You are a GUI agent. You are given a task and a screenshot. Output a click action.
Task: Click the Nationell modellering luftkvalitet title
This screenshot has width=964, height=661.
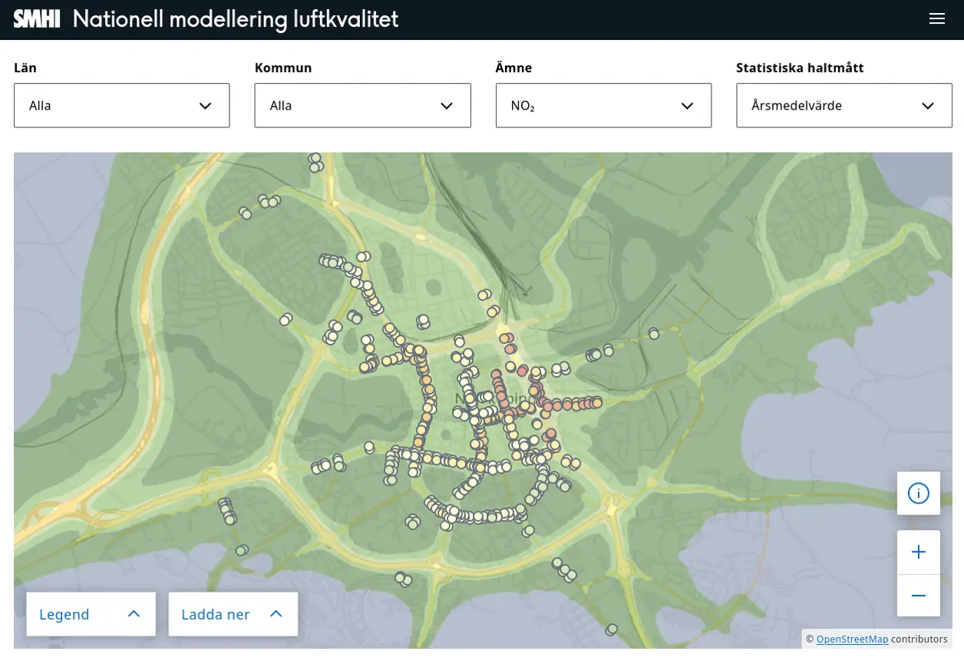click(x=236, y=19)
